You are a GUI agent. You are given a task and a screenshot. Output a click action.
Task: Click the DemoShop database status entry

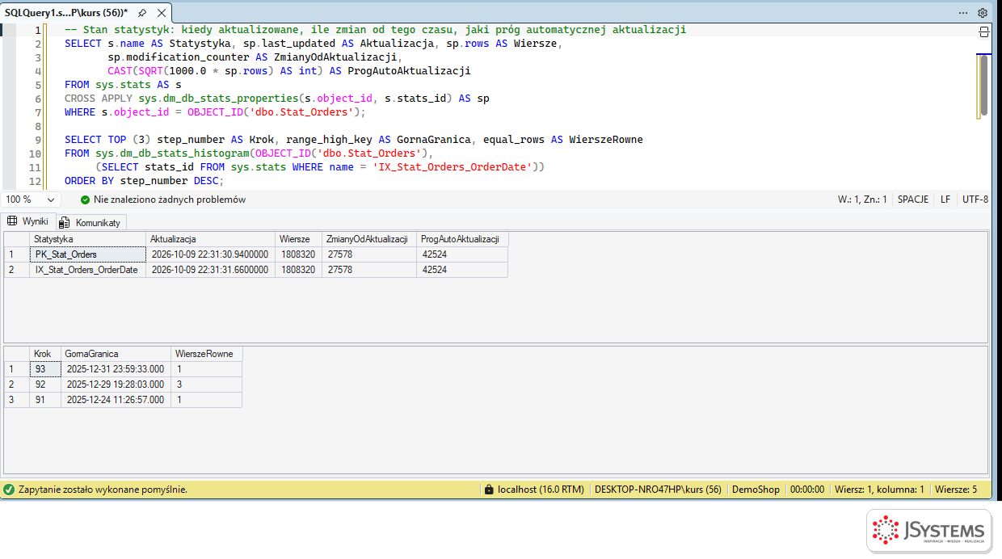point(756,490)
